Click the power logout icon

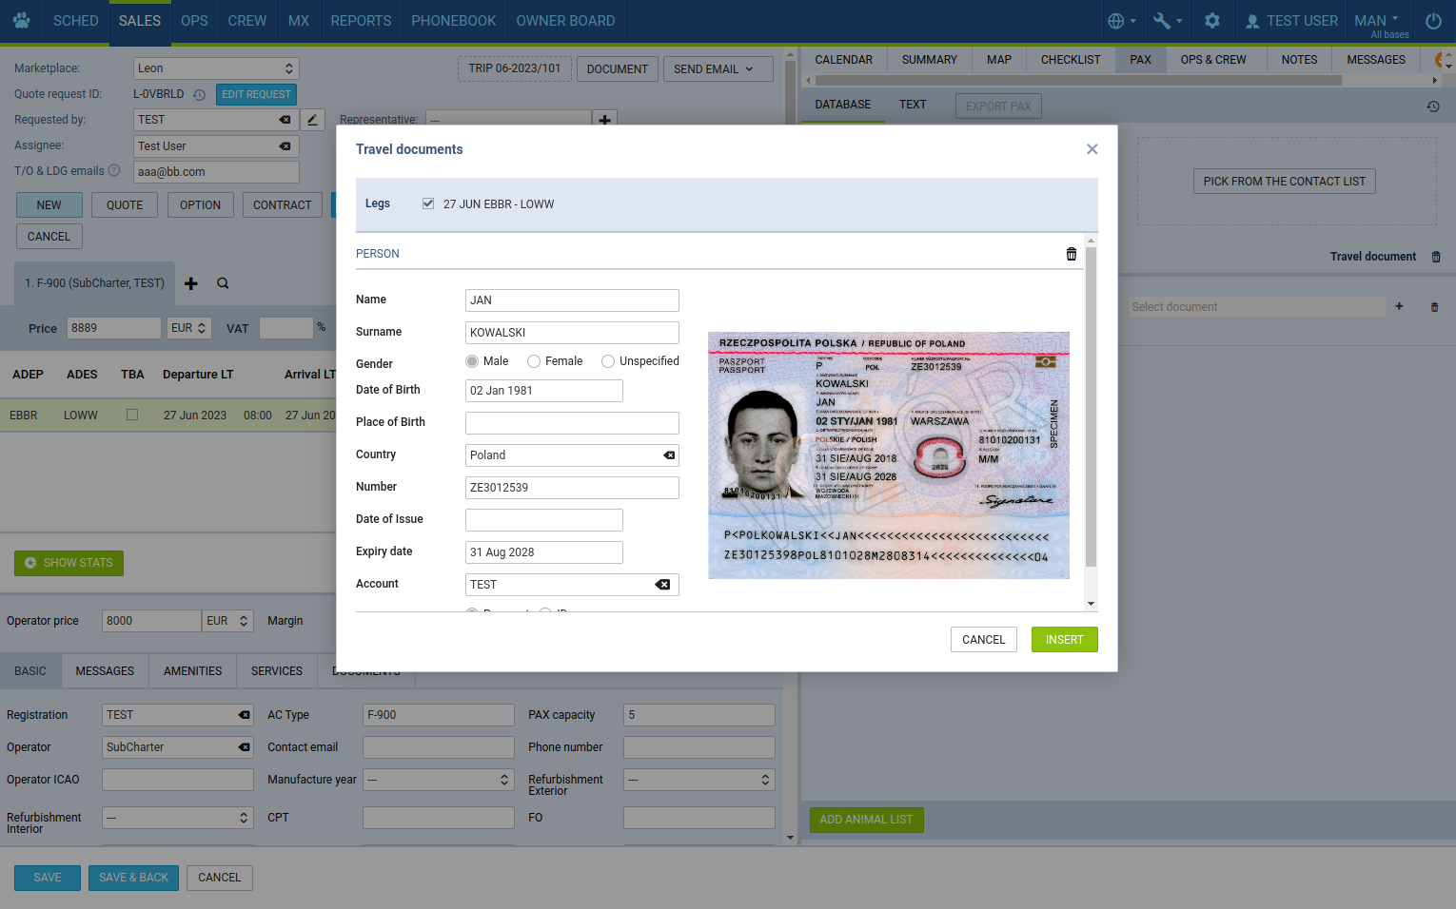[x=1432, y=21]
